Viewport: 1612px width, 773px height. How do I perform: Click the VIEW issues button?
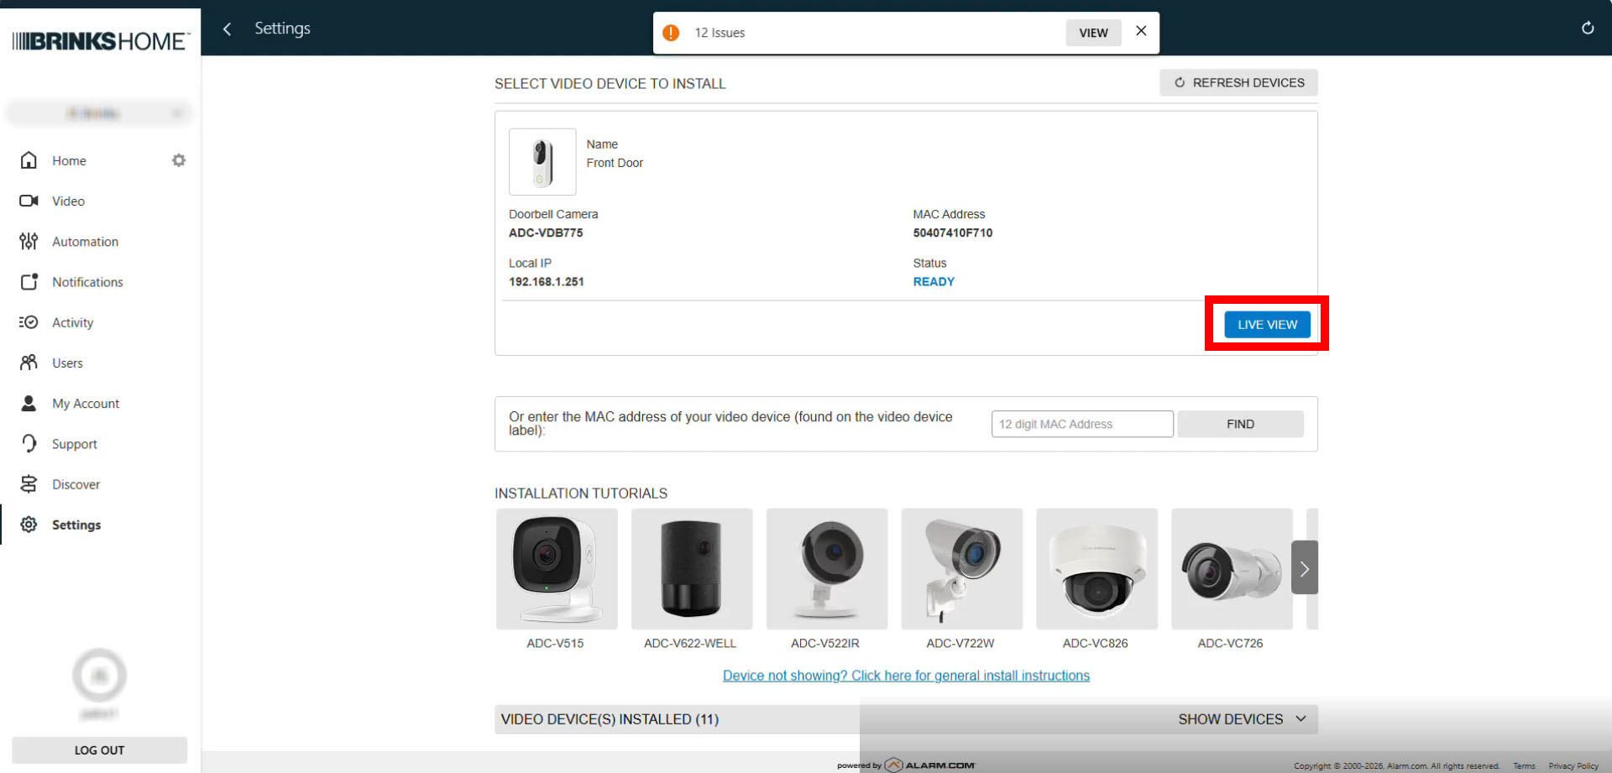click(x=1093, y=33)
